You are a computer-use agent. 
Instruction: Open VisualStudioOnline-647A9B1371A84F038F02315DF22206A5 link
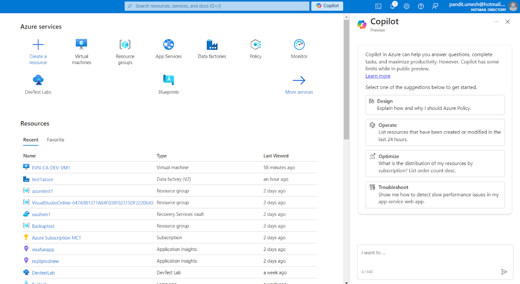click(93, 203)
